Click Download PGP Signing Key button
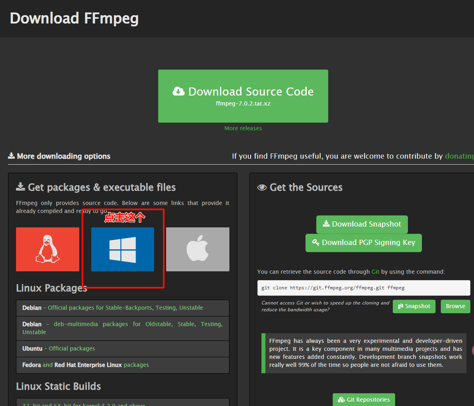This screenshot has height=406, width=474. pos(364,243)
